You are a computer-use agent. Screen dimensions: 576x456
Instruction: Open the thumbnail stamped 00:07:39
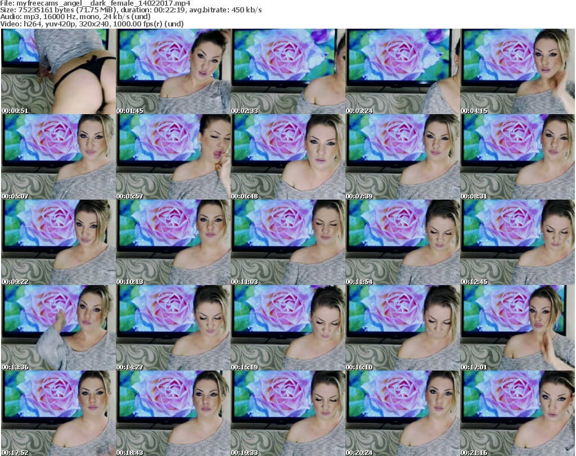coord(403,157)
